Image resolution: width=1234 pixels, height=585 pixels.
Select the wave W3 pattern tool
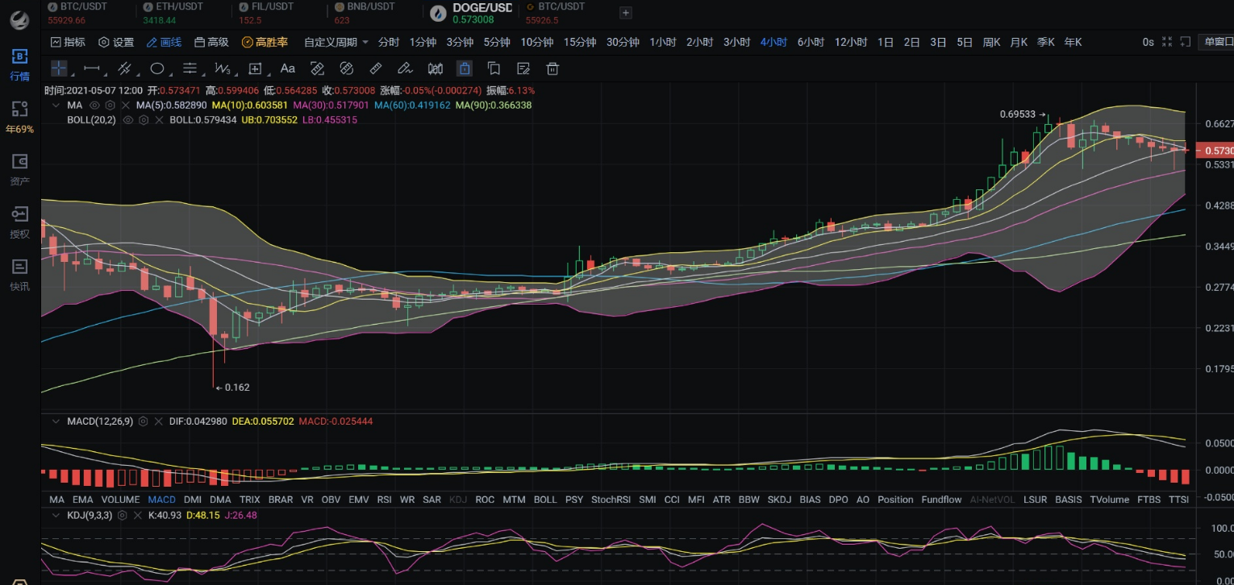pyautogui.click(x=223, y=68)
